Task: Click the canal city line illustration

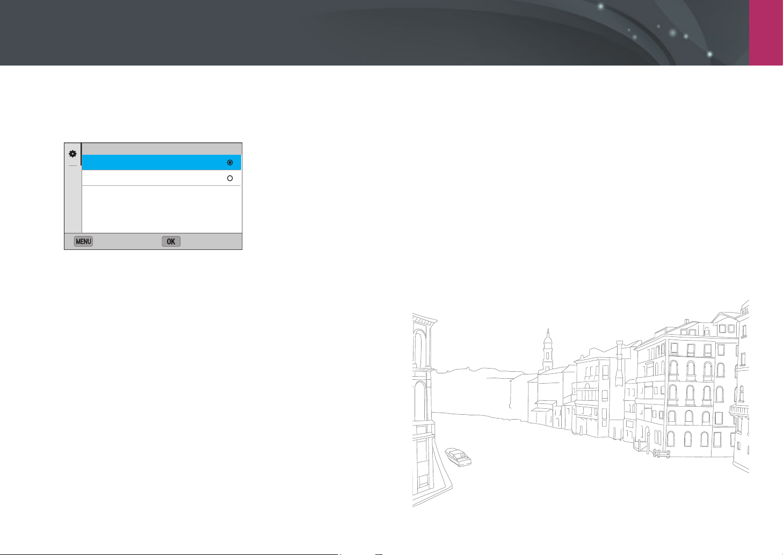Action: pyautogui.click(x=581, y=403)
